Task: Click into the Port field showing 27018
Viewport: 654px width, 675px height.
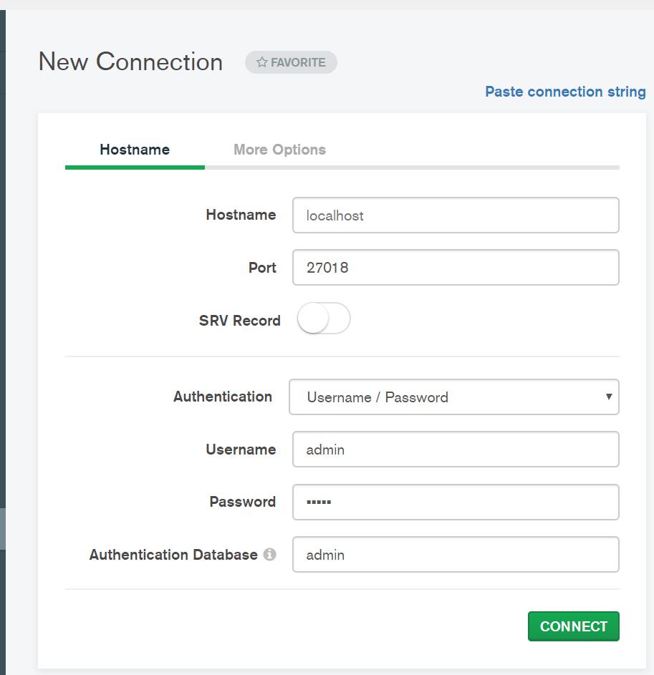Action: pyautogui.click(x=456, y=267)
